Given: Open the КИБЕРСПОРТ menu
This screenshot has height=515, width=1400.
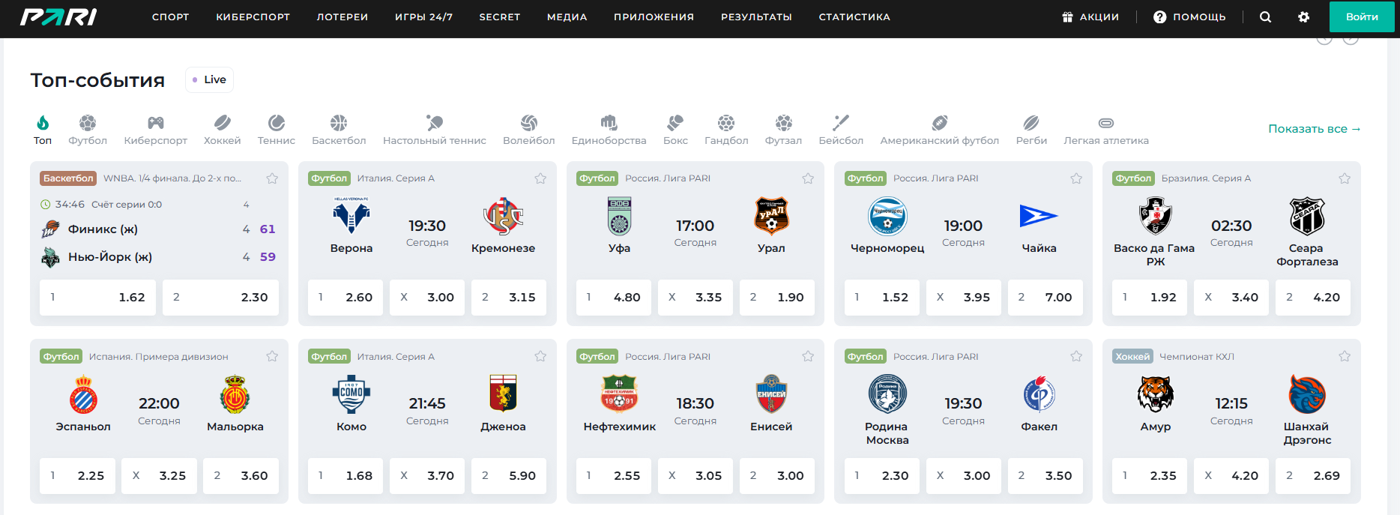Looking at the screenshot, I should (253, 16).
